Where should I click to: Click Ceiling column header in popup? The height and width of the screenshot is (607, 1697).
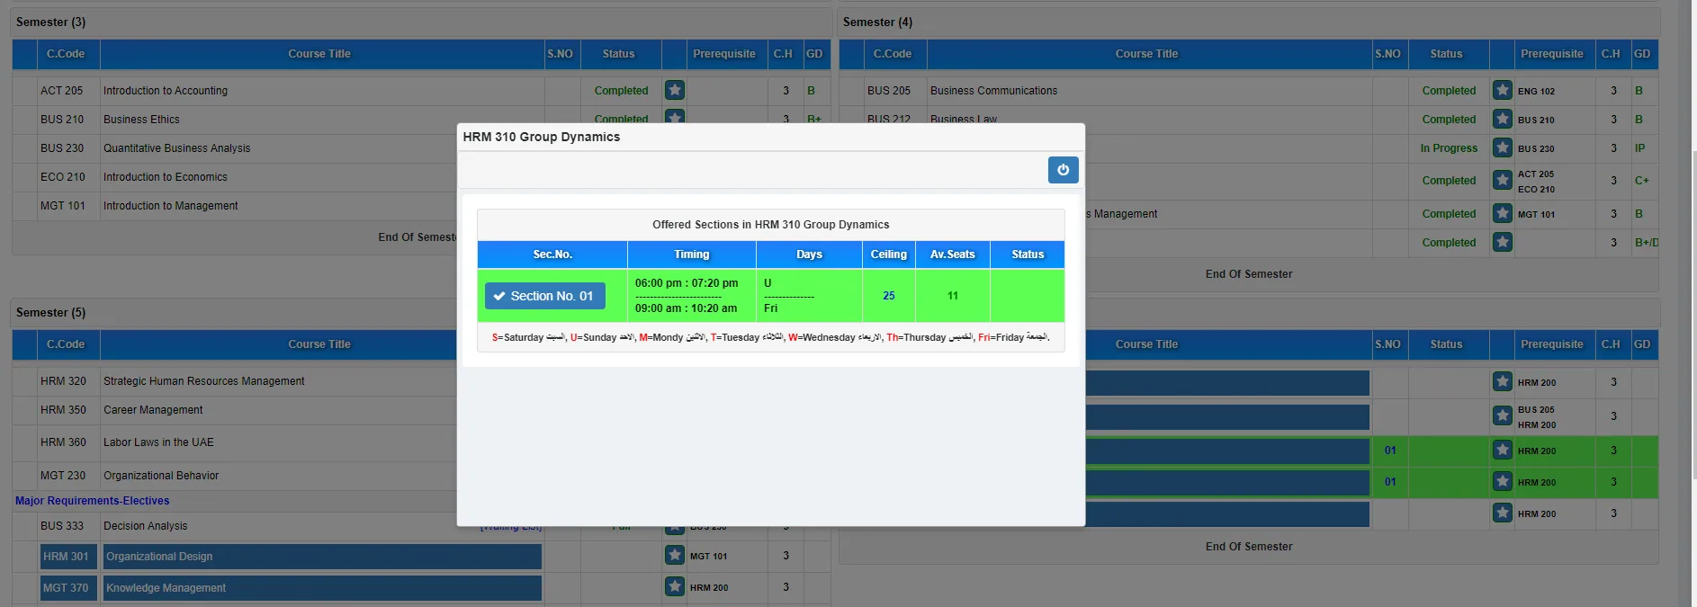889,254
